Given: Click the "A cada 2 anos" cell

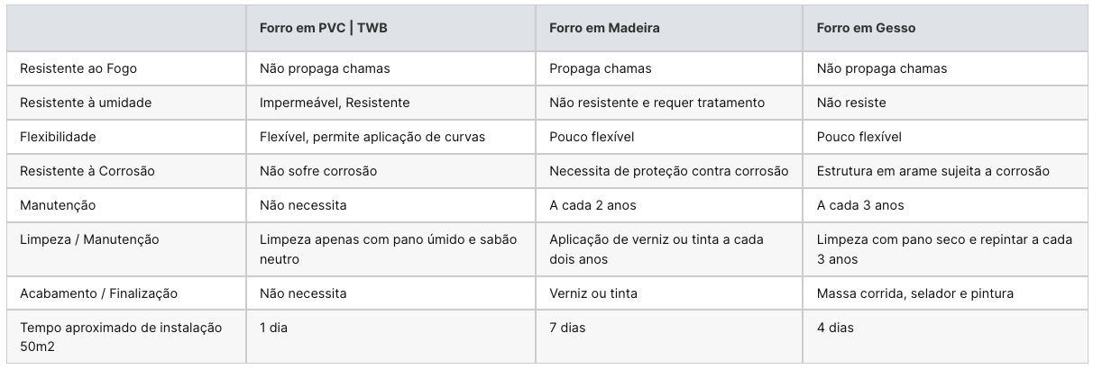Looking at the screenshot, I should tap(592, 205).
